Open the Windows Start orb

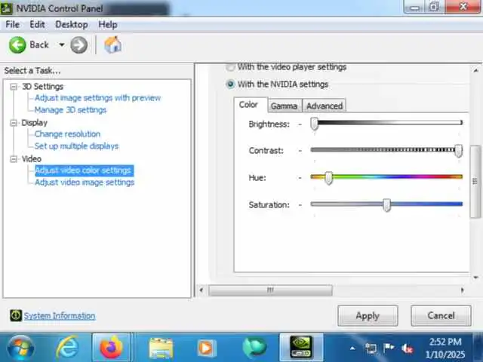pyautogui.click(x=20, y=348)
